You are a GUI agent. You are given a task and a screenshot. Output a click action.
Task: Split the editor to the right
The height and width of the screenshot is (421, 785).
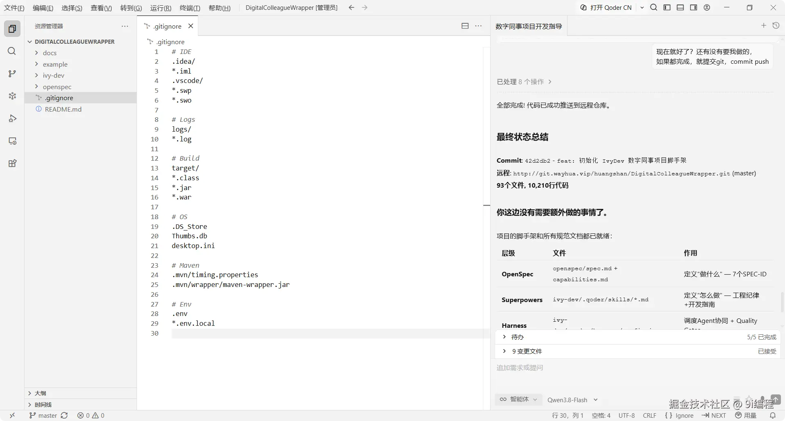465,26
